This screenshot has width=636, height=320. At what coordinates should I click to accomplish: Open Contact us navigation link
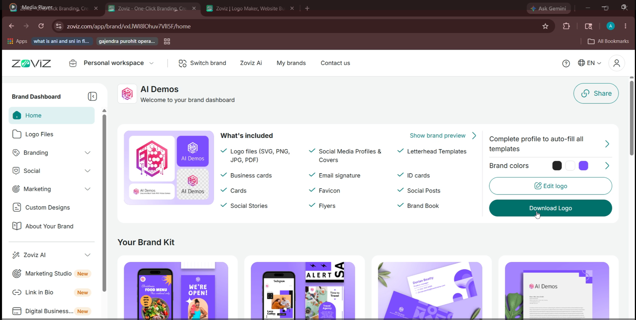(x=335, y=63)
